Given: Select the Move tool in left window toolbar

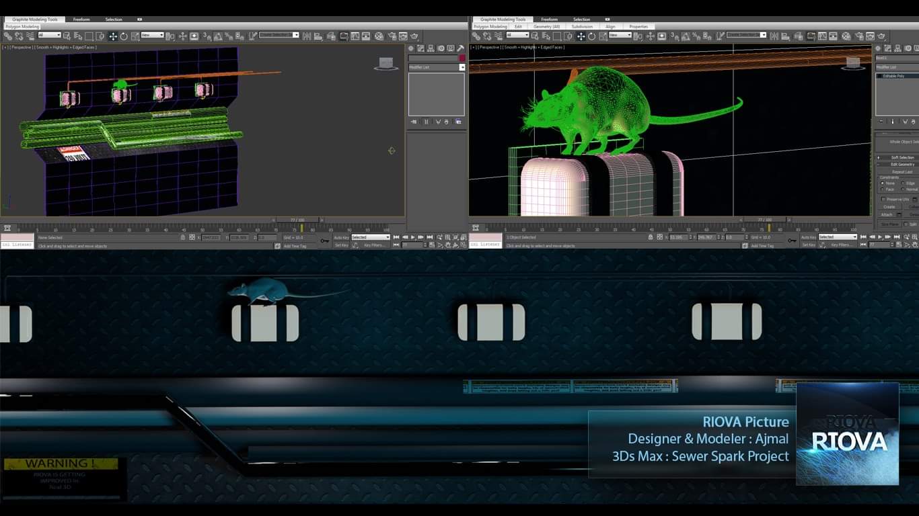Looking at the screenshot, I should tap(113, 36).
